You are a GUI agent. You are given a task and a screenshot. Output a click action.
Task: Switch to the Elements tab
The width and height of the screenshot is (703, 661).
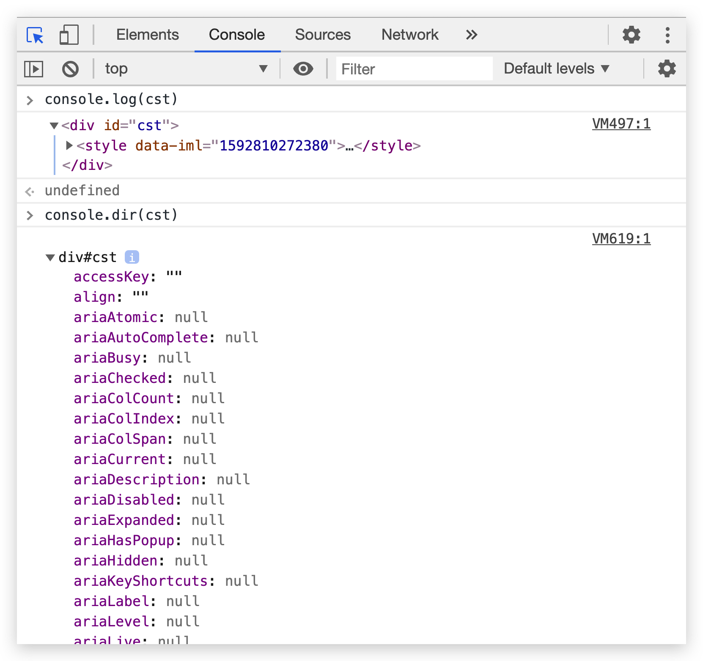click(147, 35)
